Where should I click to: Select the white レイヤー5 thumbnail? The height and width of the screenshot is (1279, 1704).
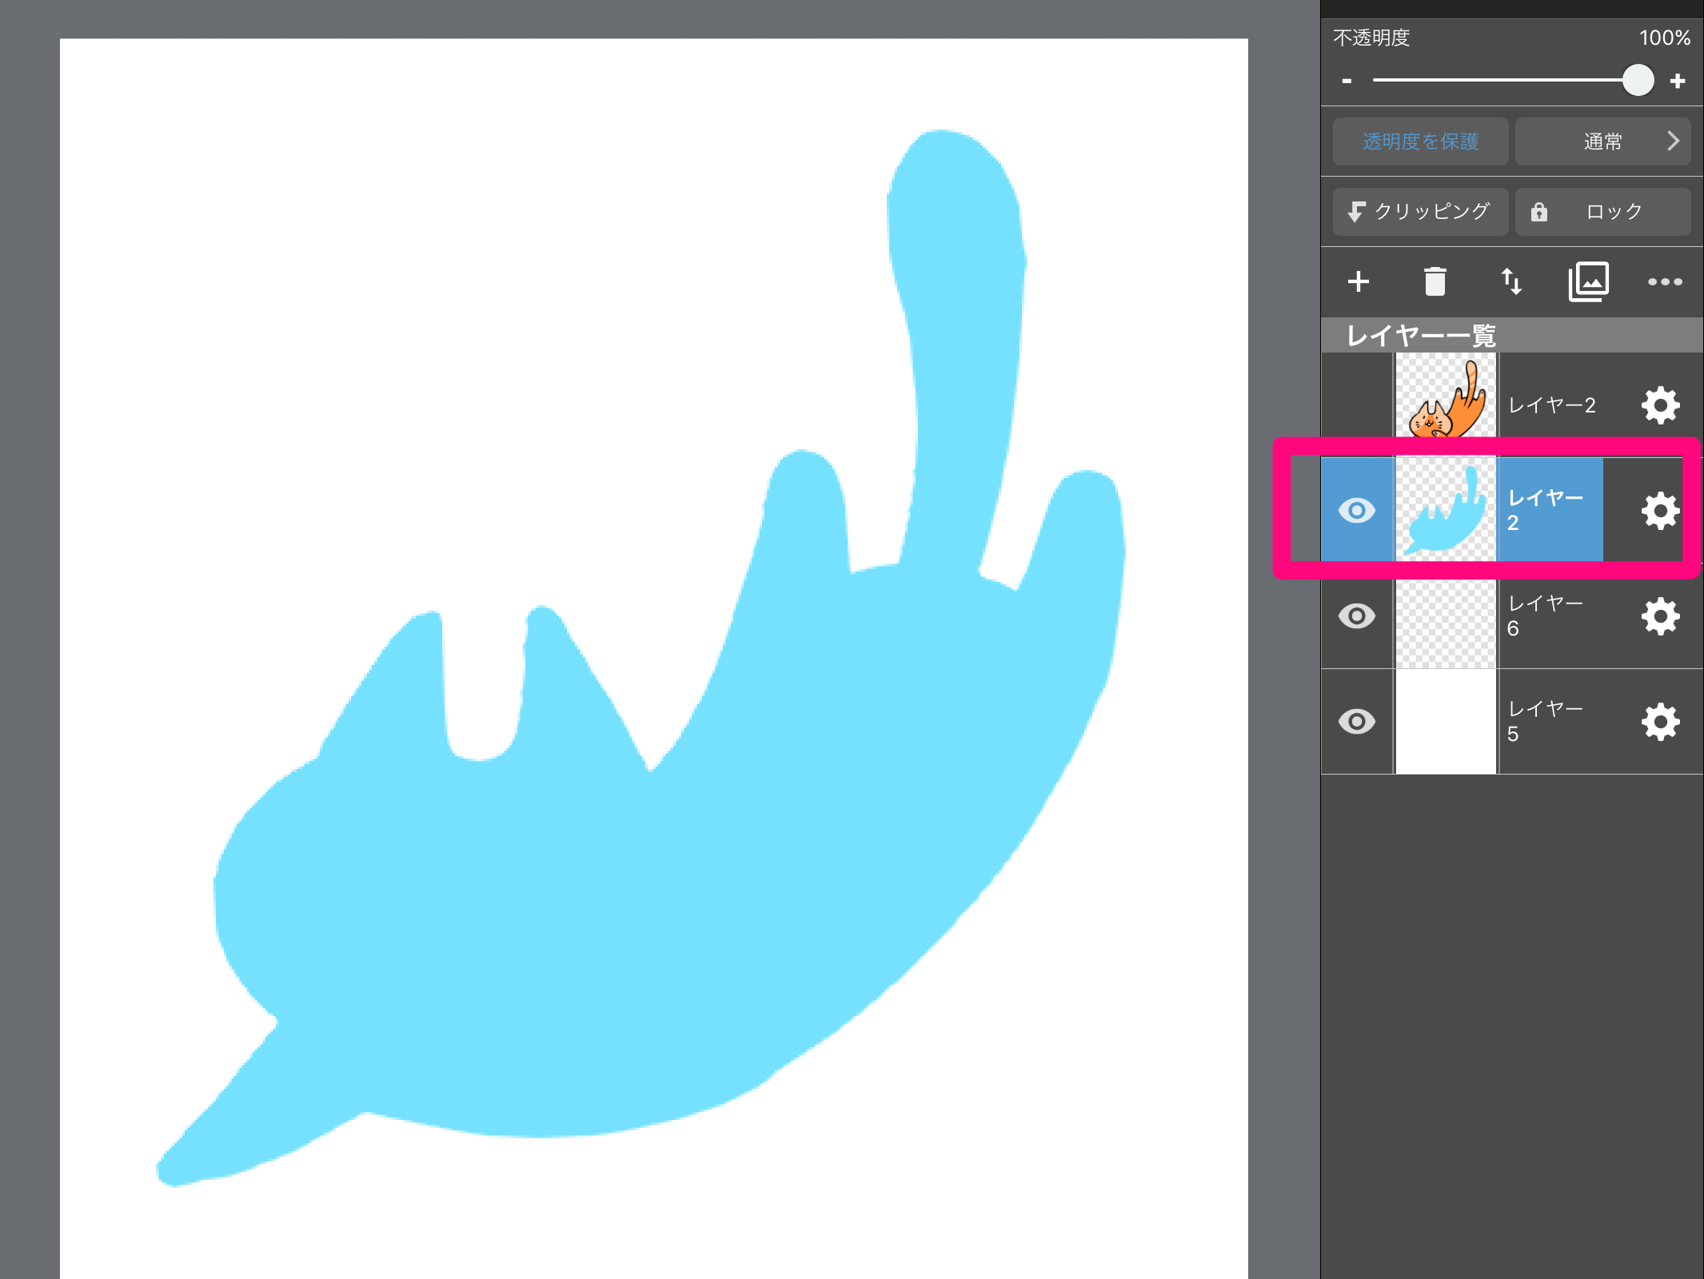pos(1446,721)
